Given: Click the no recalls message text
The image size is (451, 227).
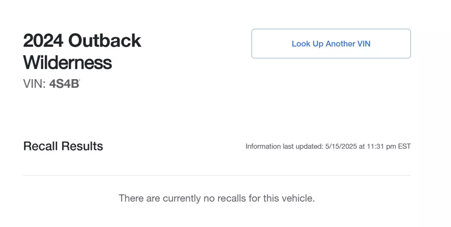Looking at the screenshot, I should coord(217,199).
